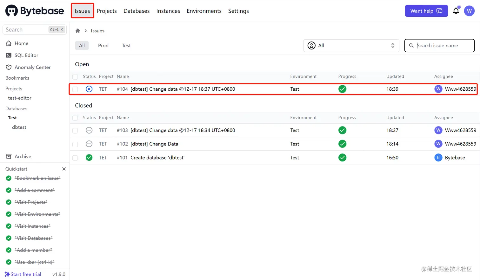The image size is (480, 280).
Task: Click the progress checkmark of issue #103
Action: pyautogui.click(x=342, y=130)
